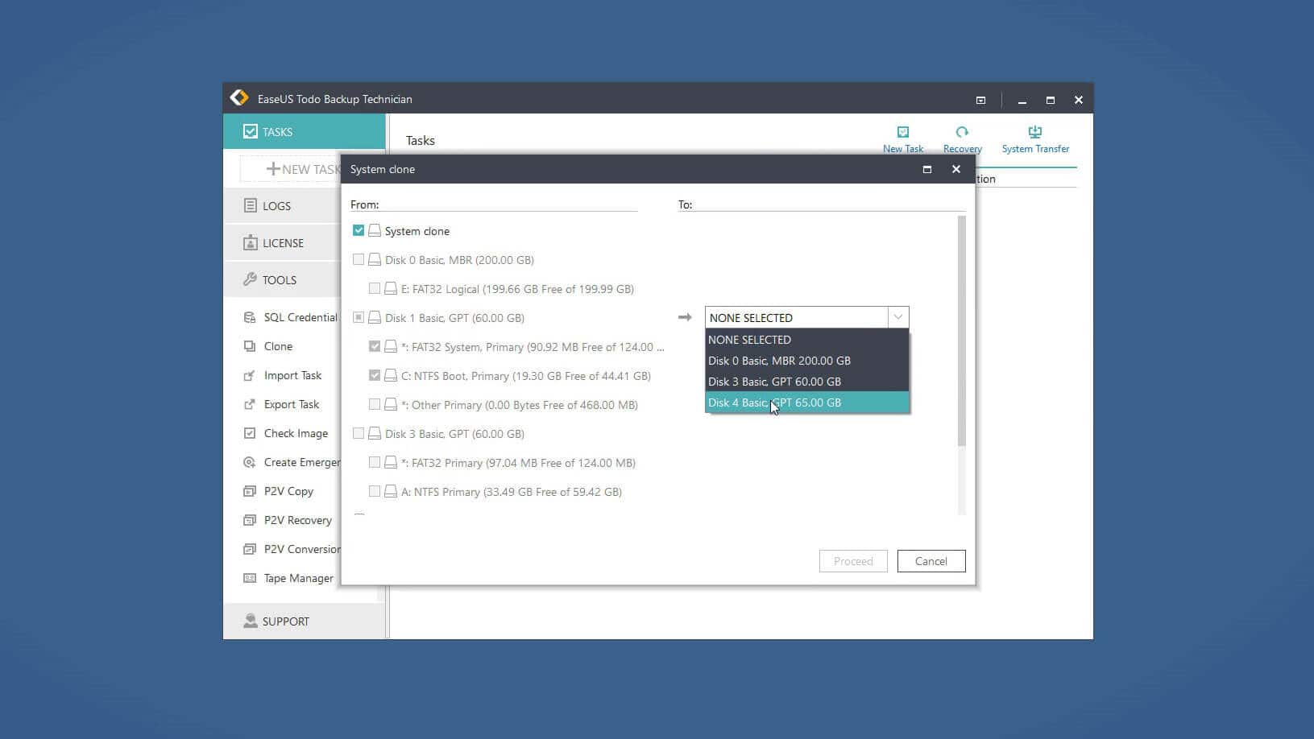Viewport: 1314px width, 739px height.
Task: Click the License badge icon
Action: [251, 242]
